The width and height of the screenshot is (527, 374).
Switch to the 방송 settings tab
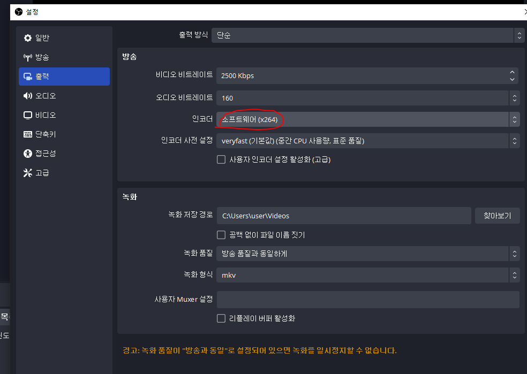coord(64,57)
